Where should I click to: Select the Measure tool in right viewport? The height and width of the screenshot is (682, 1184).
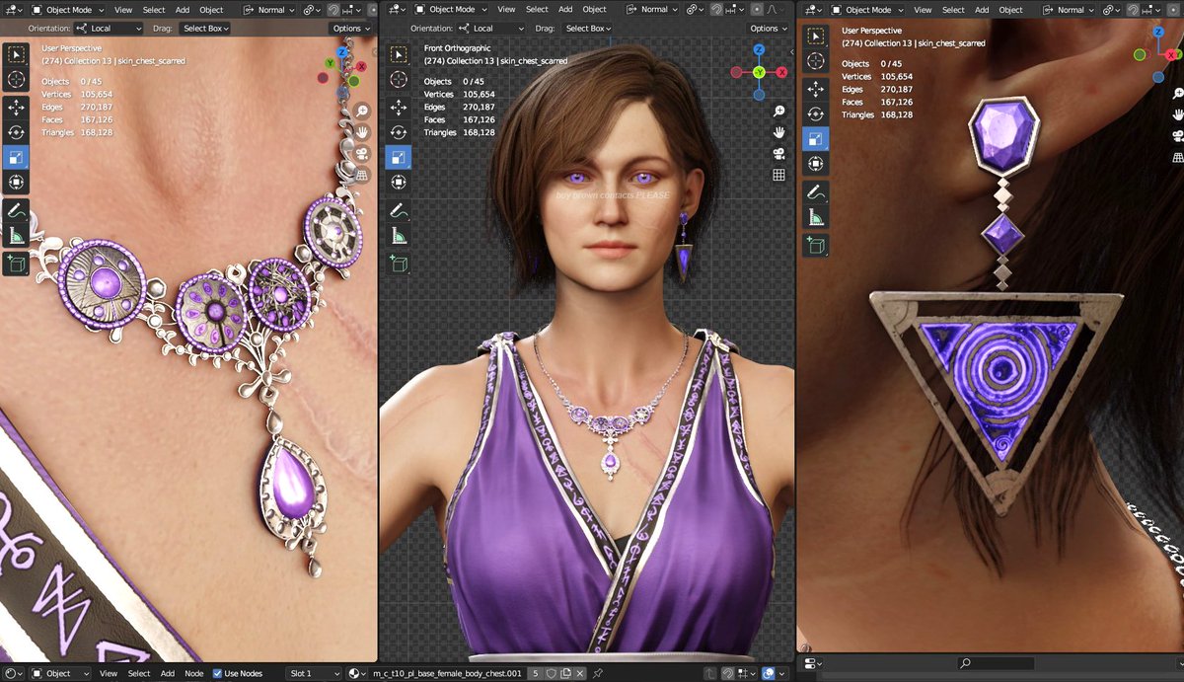(816, 218)
